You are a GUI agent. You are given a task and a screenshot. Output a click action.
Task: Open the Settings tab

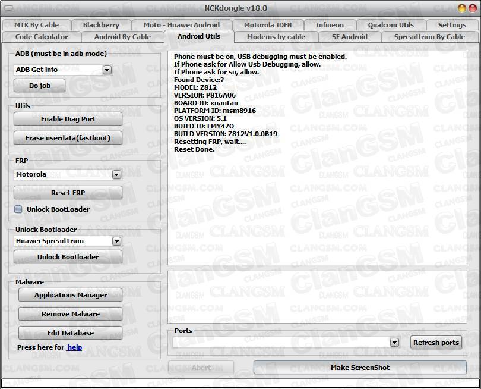pos(452,25)
